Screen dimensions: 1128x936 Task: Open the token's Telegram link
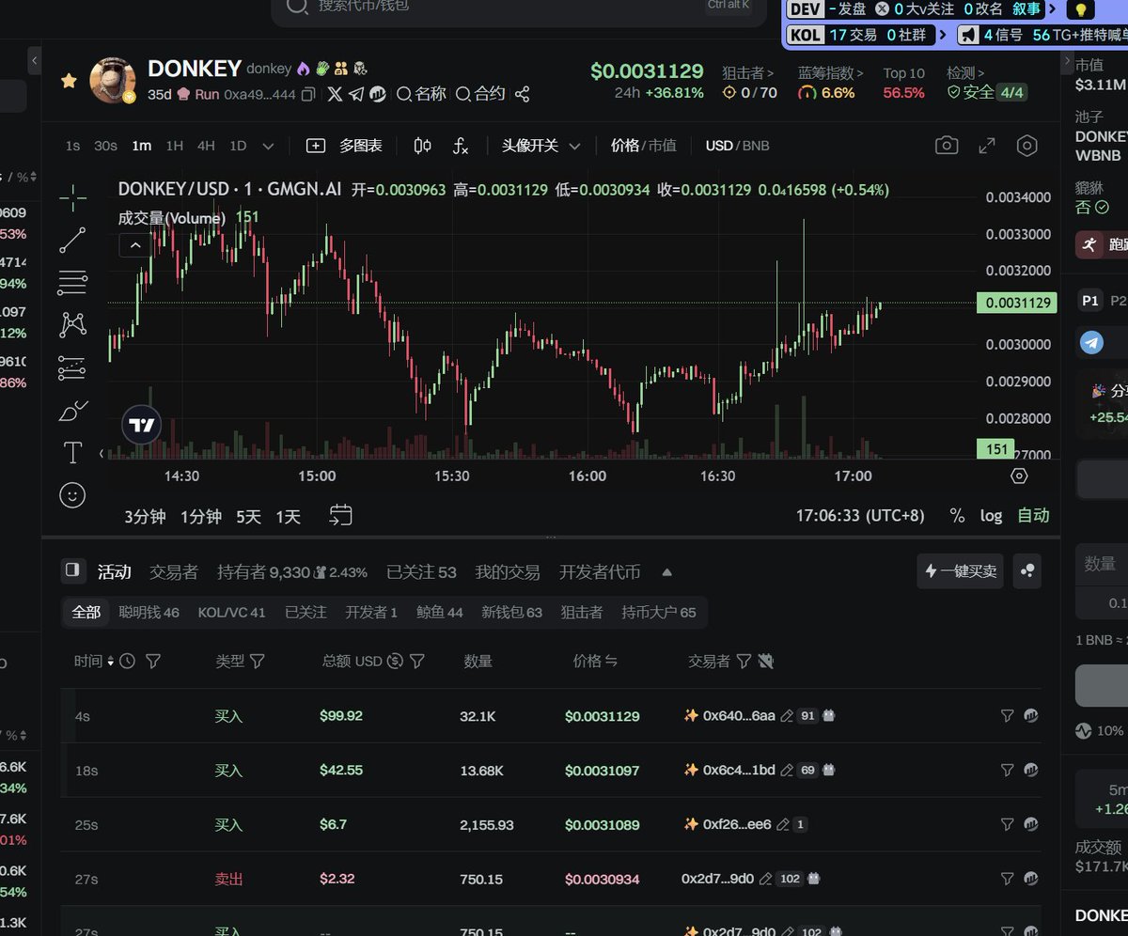click(x=356, y=94)
